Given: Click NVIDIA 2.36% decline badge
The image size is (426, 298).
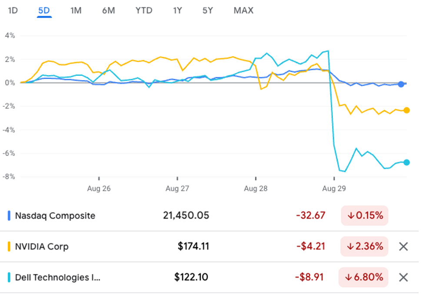Looking at the screenshot, I should [364, 246].
